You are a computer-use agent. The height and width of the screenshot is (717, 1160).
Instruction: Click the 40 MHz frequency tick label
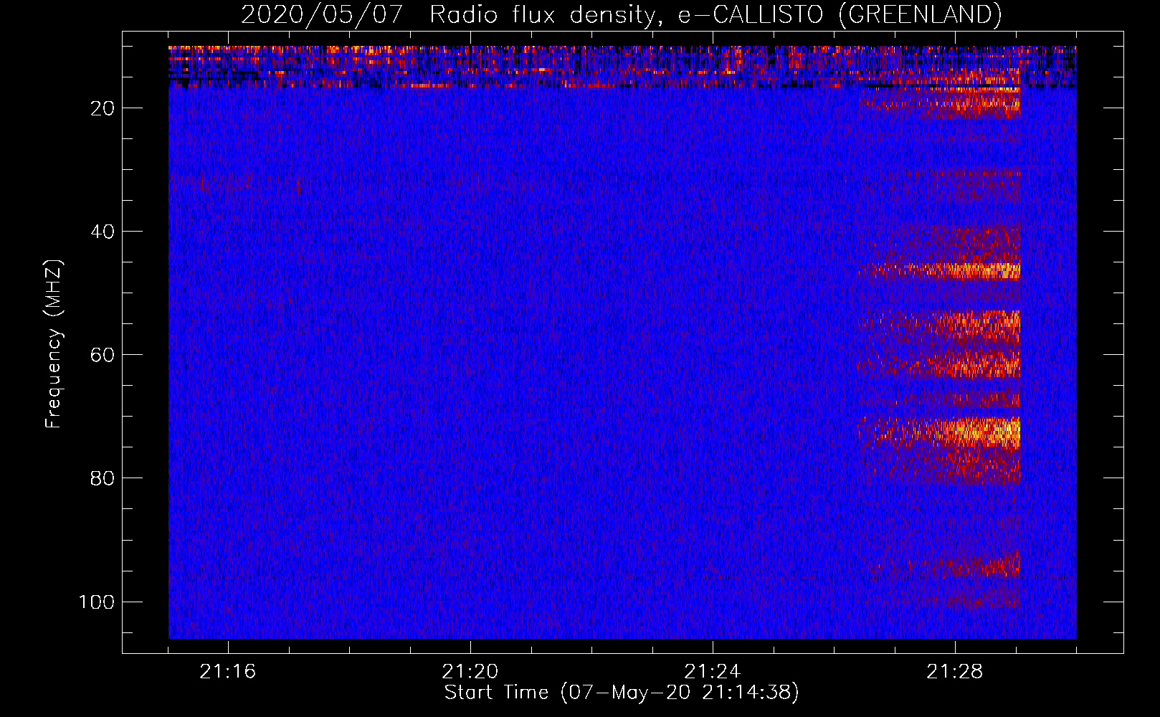click(103, 232)
